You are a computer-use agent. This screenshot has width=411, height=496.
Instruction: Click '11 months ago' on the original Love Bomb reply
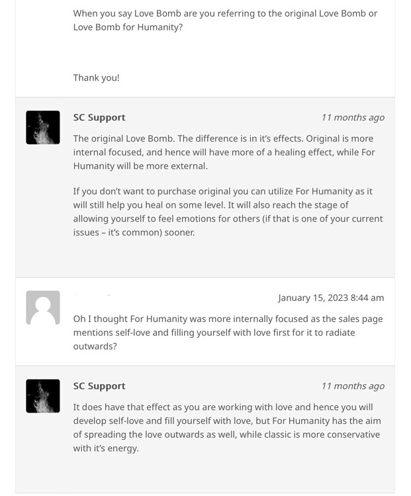(x=353, y=117)
